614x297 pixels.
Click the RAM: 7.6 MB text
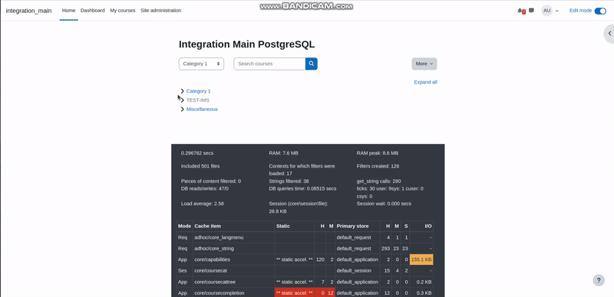tap(283, 153)
